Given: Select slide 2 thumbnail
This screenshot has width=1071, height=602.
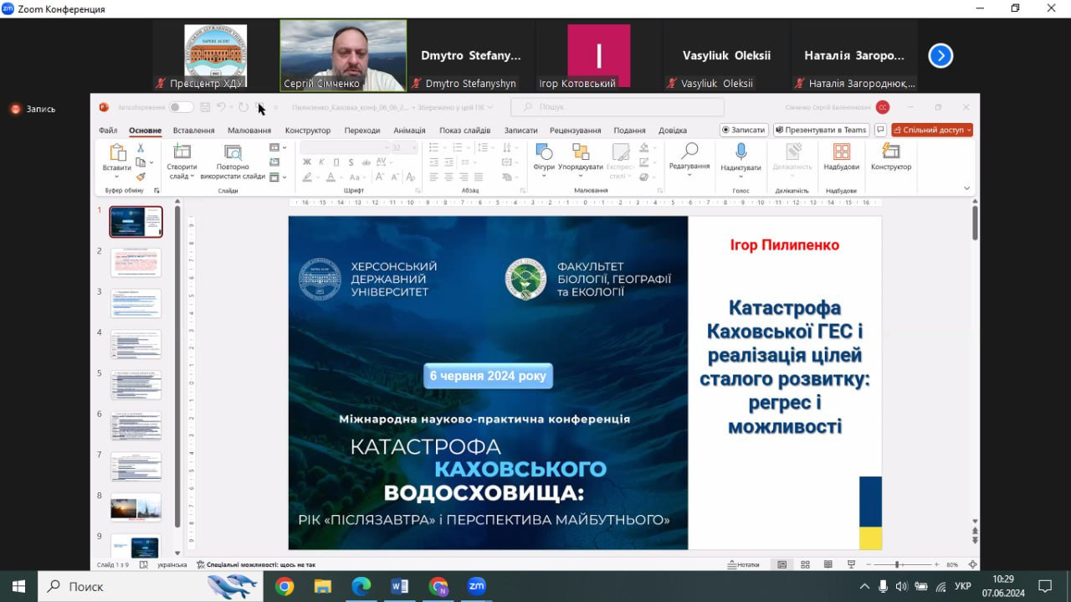Looking at the screenshot, I should (136, 263).
